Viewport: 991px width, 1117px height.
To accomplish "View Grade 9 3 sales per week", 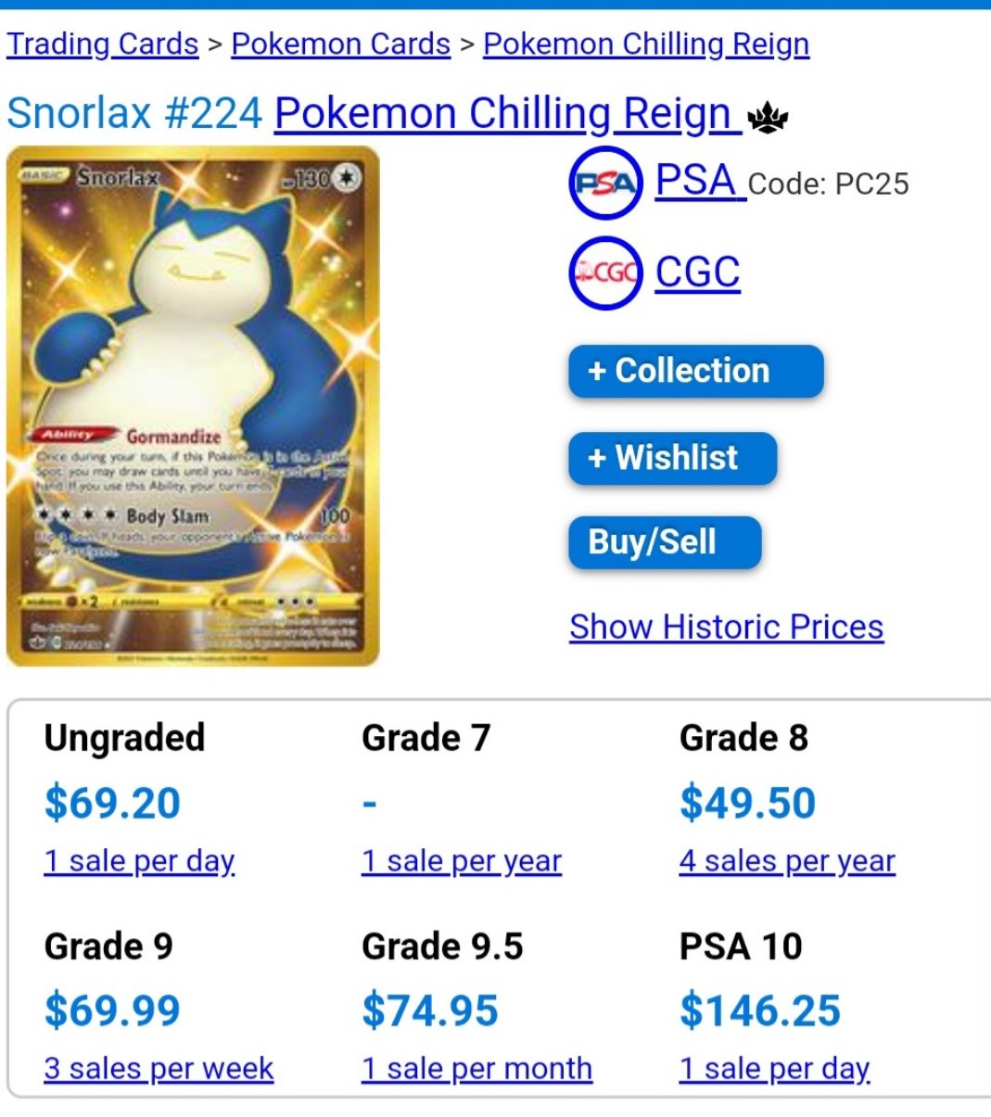I will [x=159, y=1069].
